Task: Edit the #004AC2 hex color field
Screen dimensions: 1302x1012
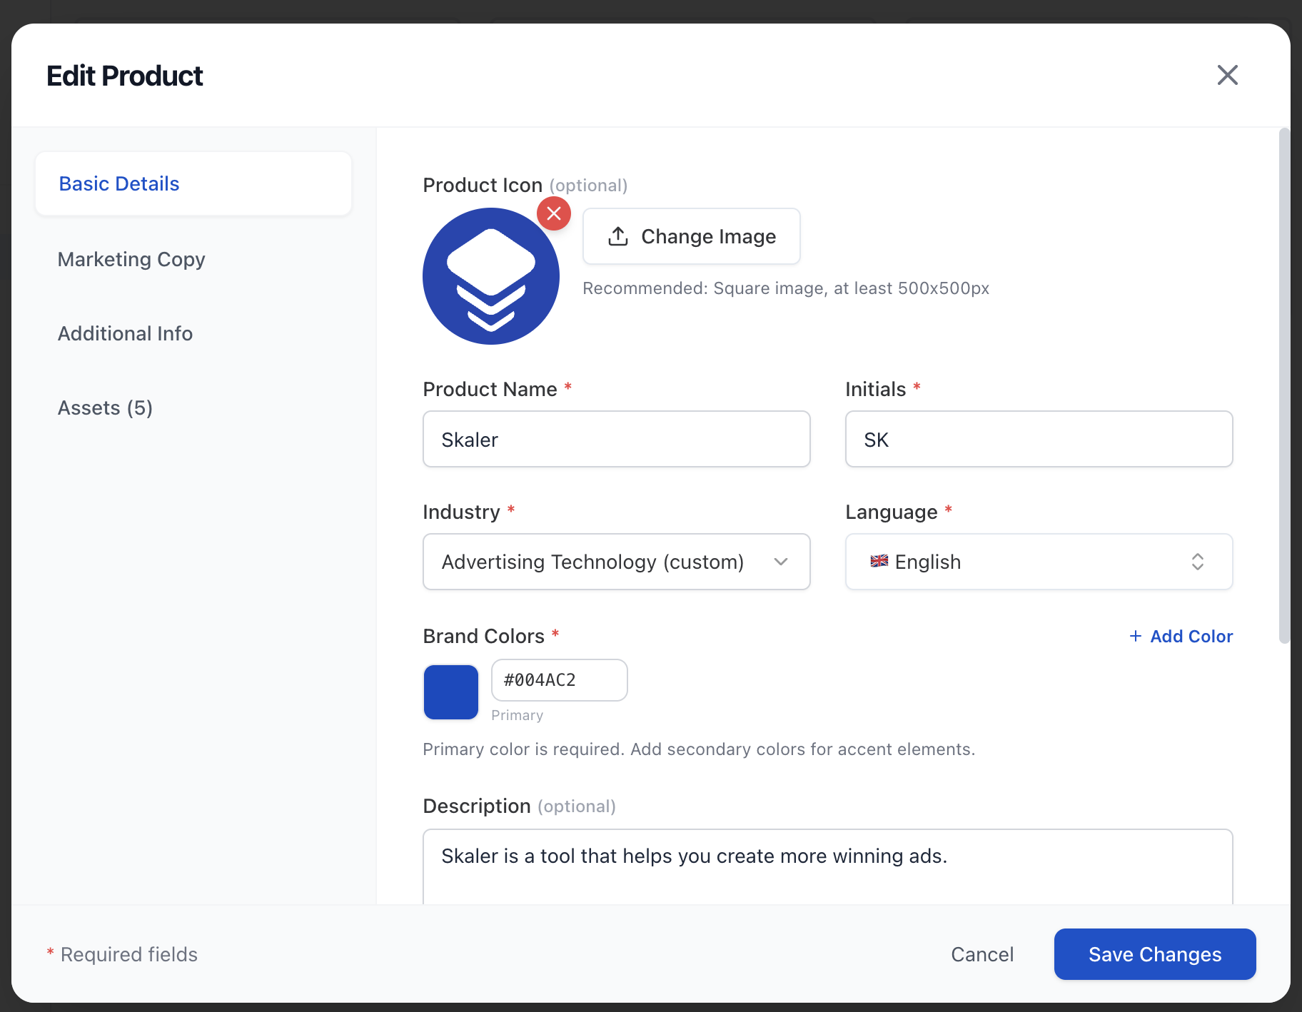Action: click(x=560, y=680)
